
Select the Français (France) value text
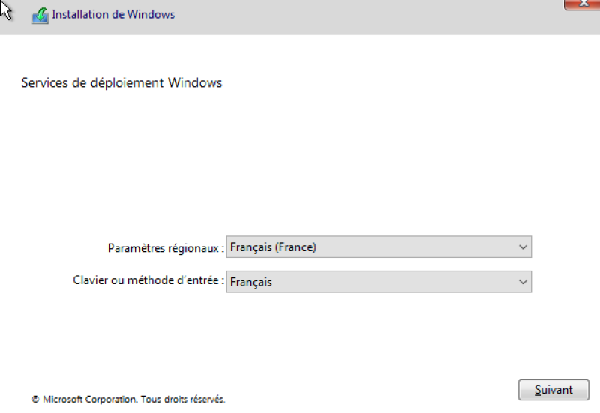tap(273, 247)
